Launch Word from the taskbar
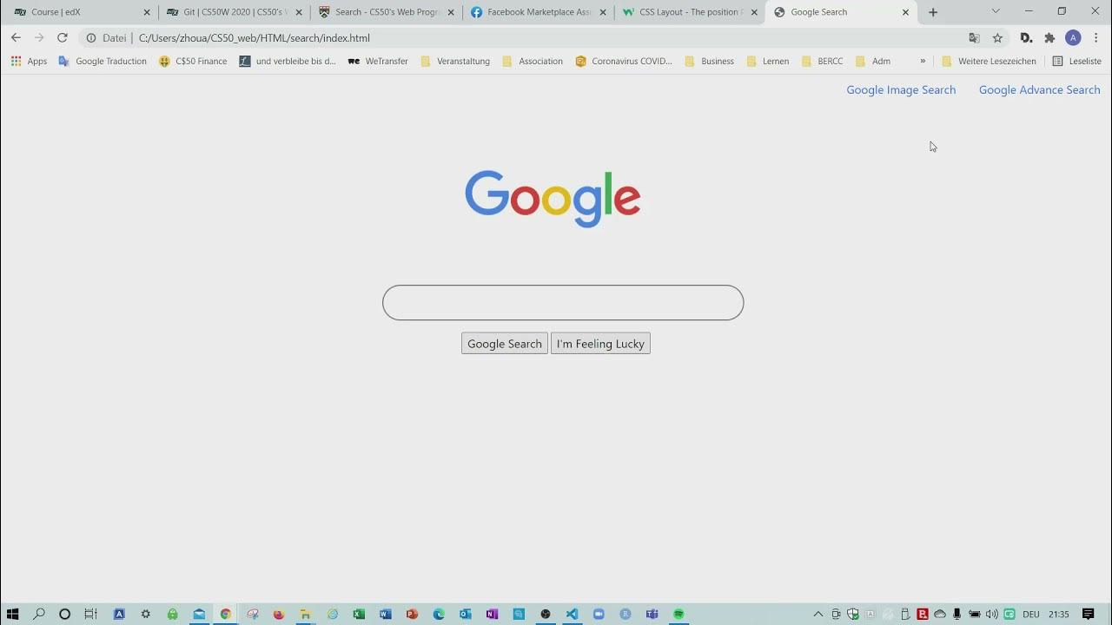The image size is (1112, 625). (x=386, y=614)
